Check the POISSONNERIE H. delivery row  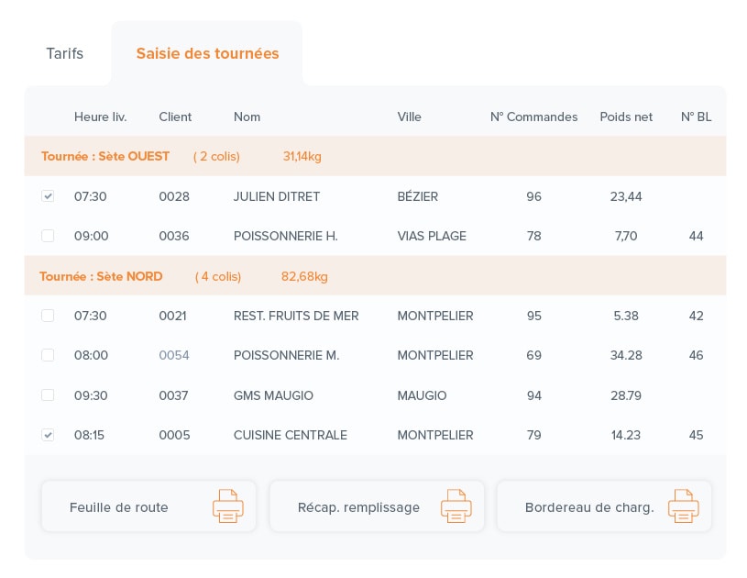[48, 236]
